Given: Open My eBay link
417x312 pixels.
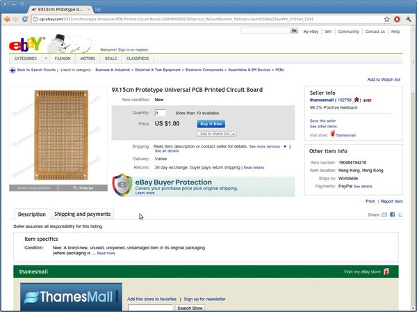Looking at the screenshot, I should click(311, 31).
